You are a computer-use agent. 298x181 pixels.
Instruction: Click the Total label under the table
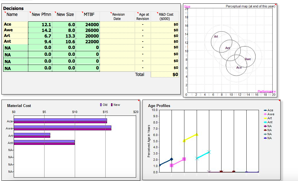point(140,75)
